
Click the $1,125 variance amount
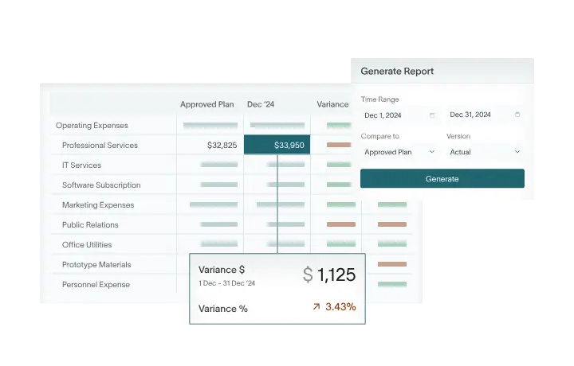(329, 274)
